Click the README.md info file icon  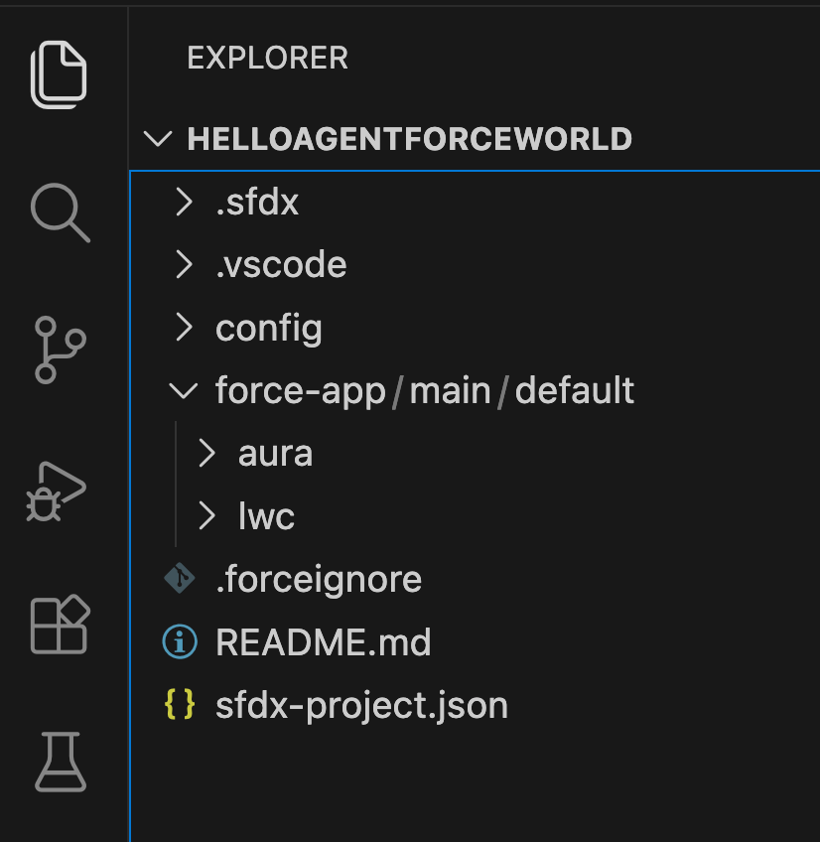pos(180,642)
